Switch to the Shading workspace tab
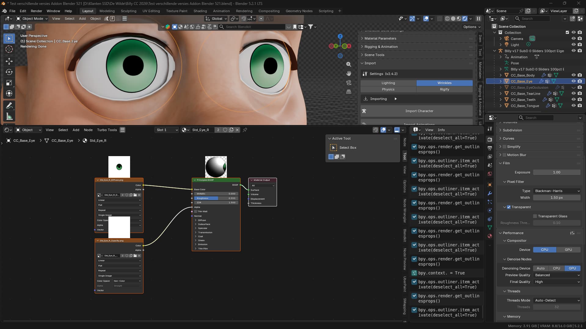Viewport: 586px width, 329px height. (200, 11)
